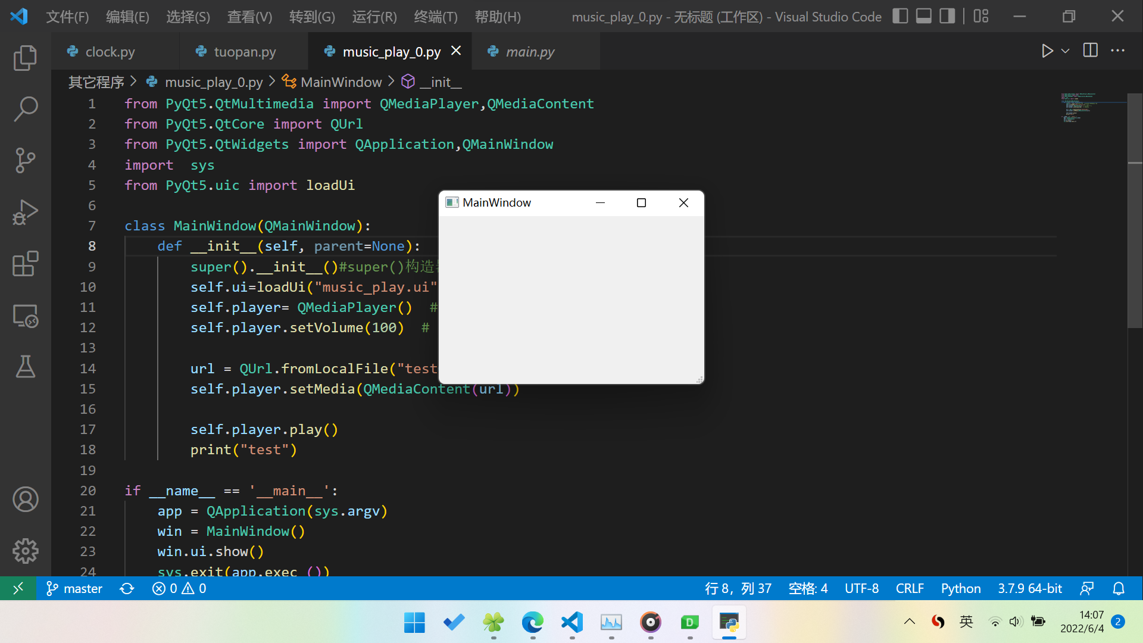
Task: Open Source Control view icon
Action: [25, 160]
